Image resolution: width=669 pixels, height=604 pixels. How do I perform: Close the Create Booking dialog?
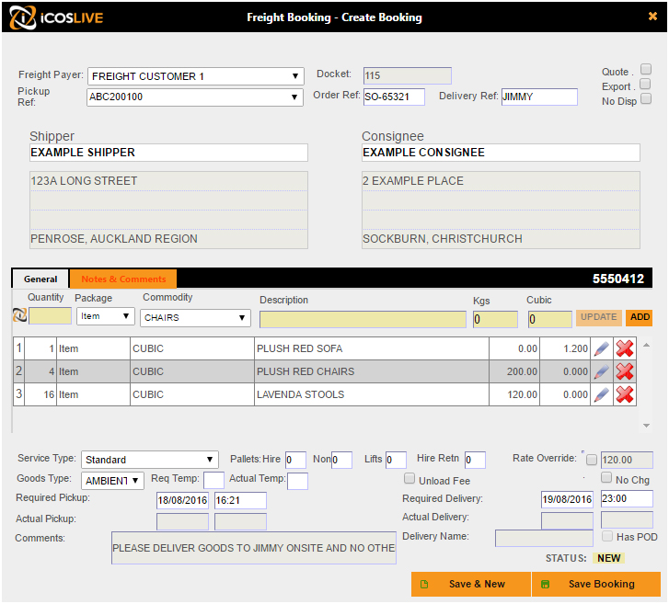[652, 17]
